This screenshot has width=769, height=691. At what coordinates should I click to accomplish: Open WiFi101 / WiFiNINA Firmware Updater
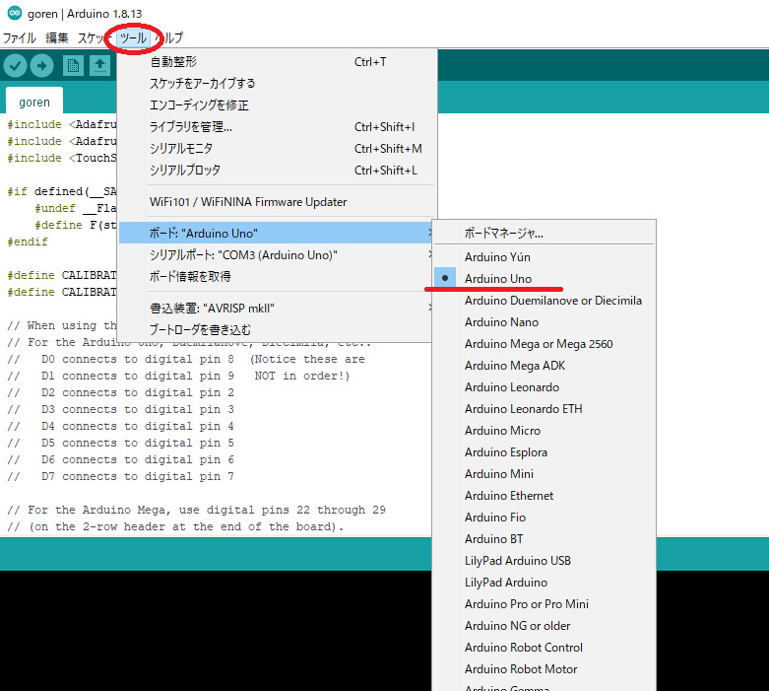pyautogui.click(x=277, y=202)
